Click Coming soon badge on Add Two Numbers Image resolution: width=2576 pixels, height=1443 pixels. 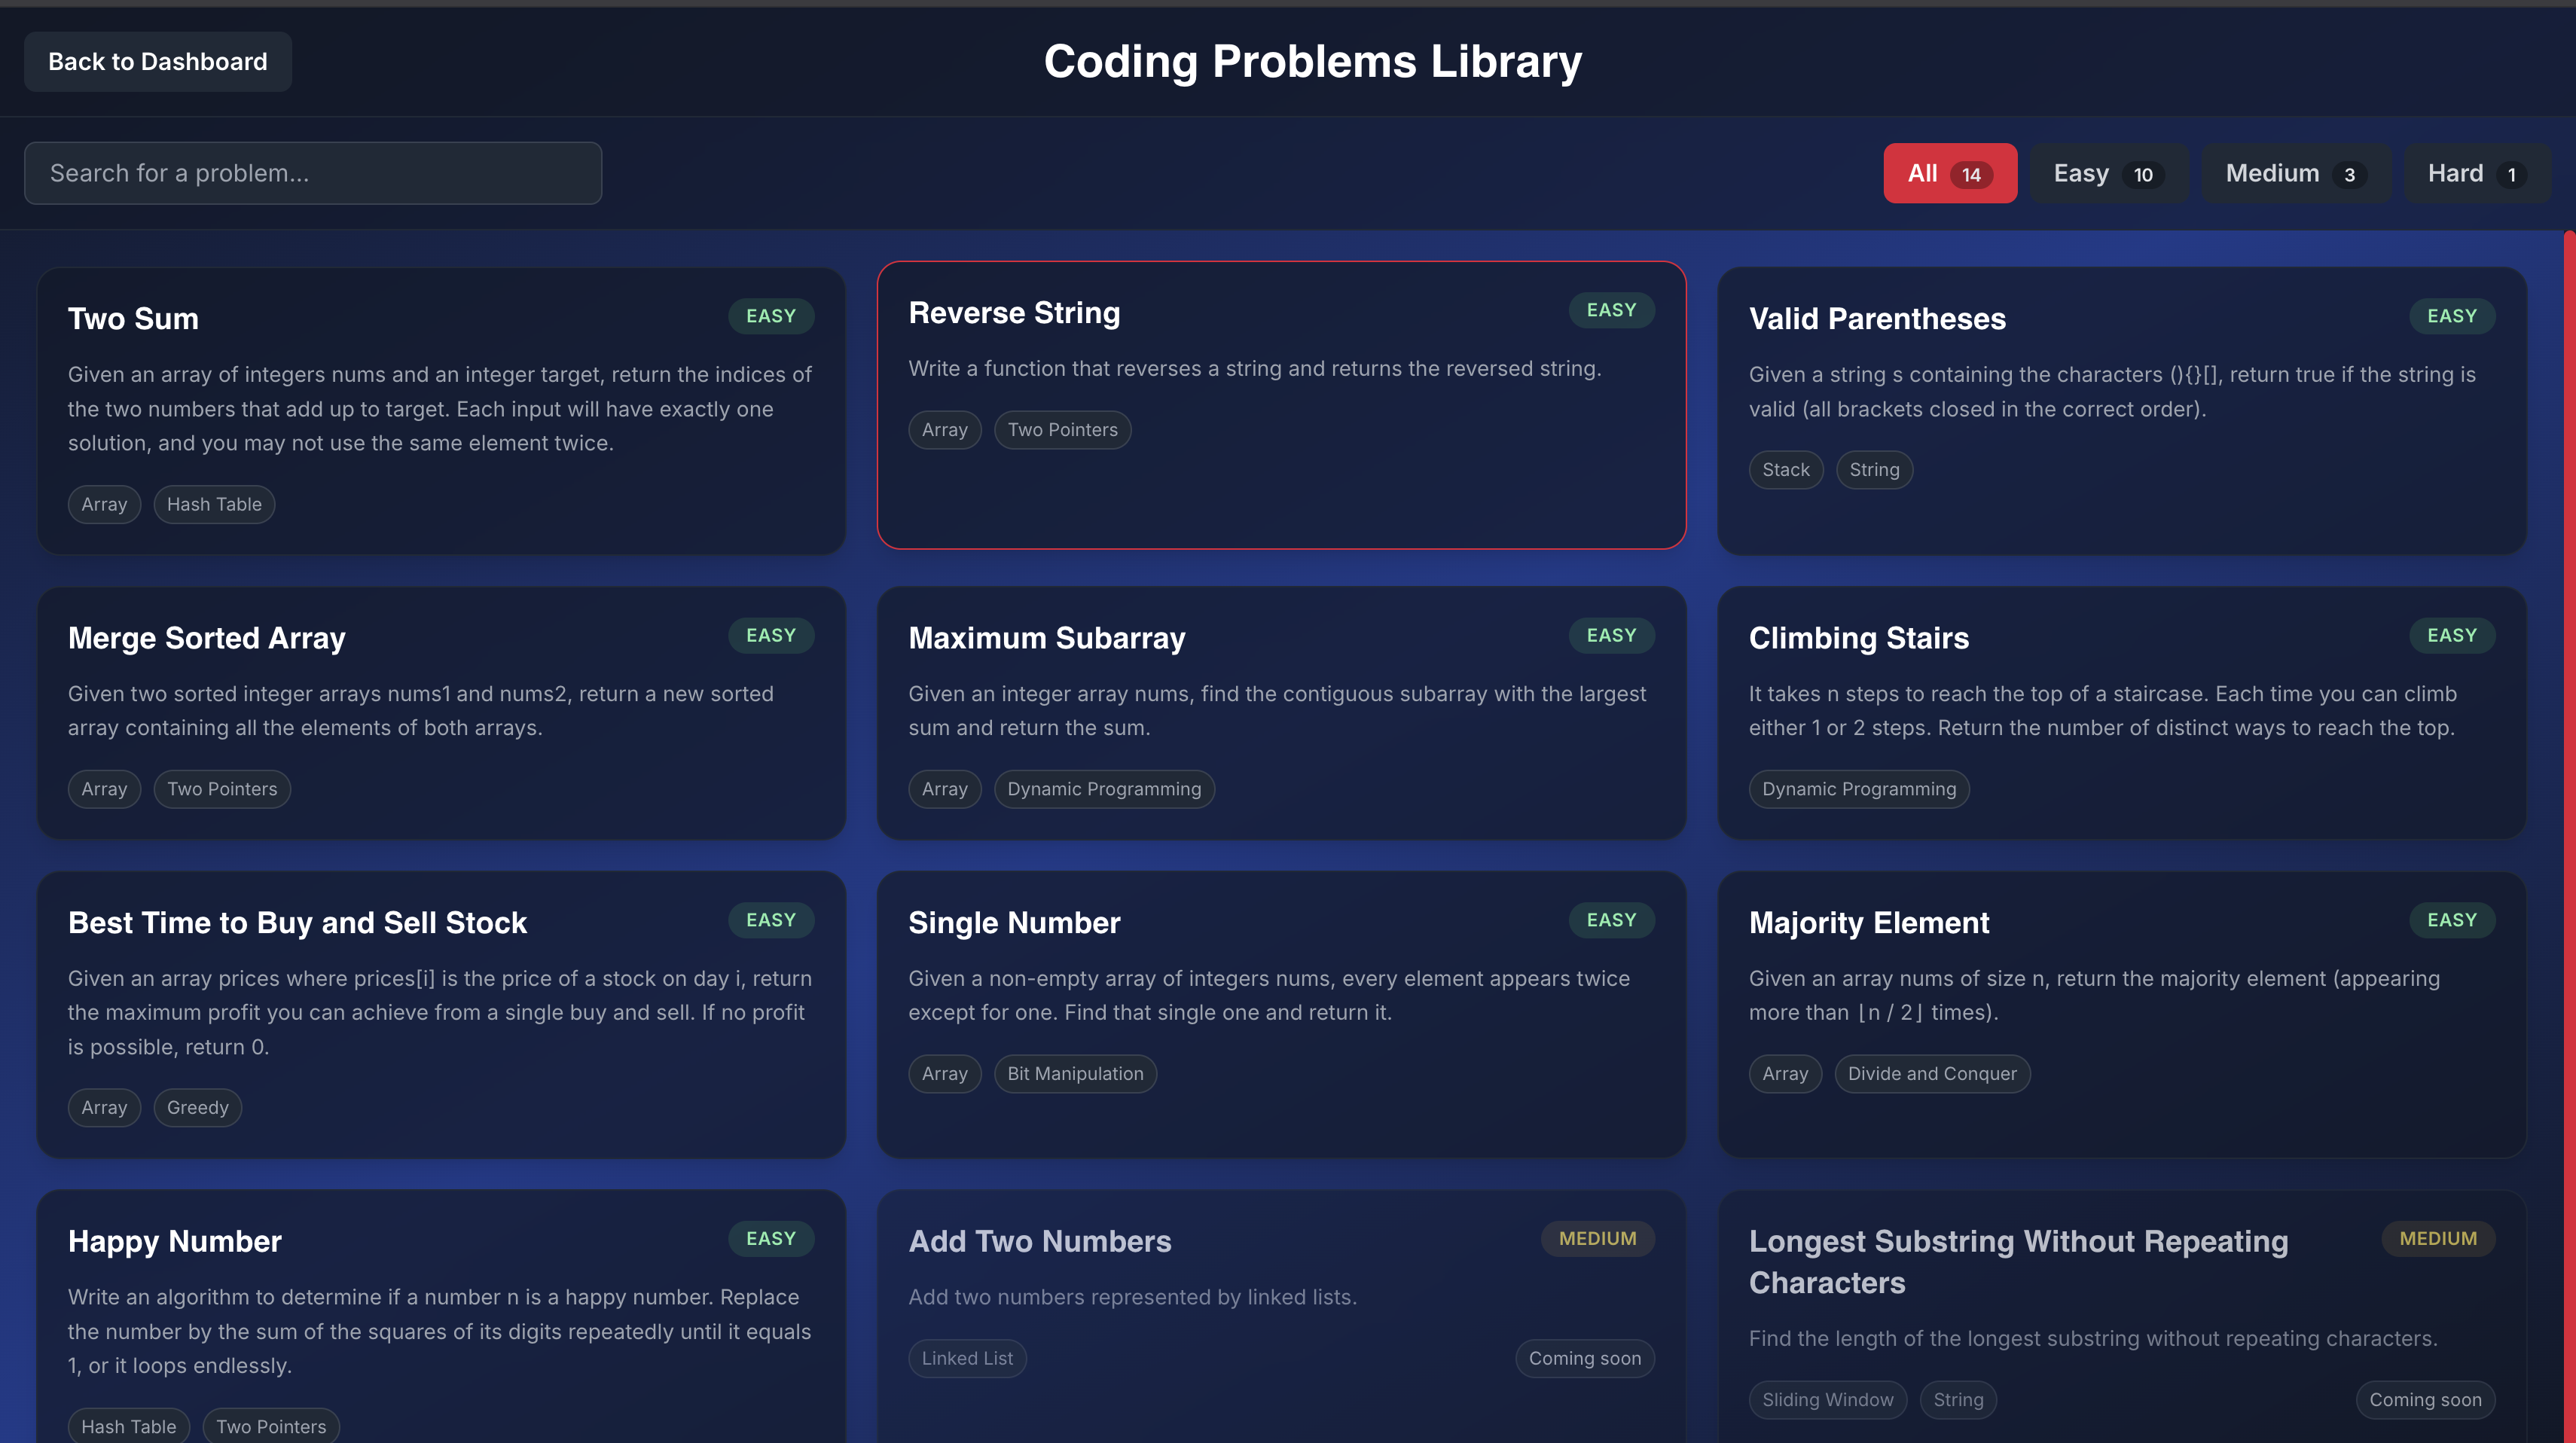(1584, 1358)
